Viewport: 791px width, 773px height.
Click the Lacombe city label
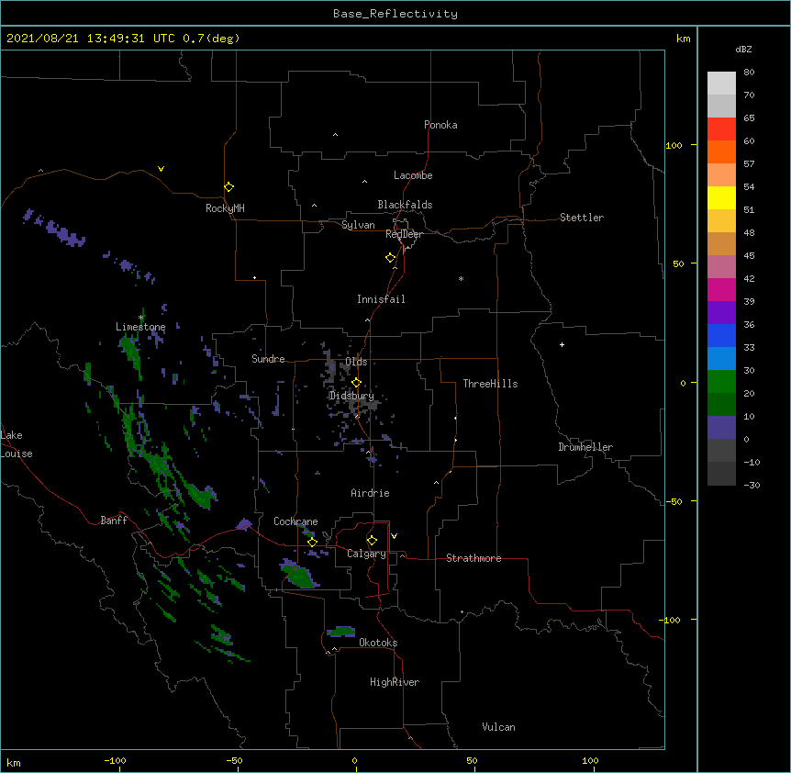click(413, 175)
